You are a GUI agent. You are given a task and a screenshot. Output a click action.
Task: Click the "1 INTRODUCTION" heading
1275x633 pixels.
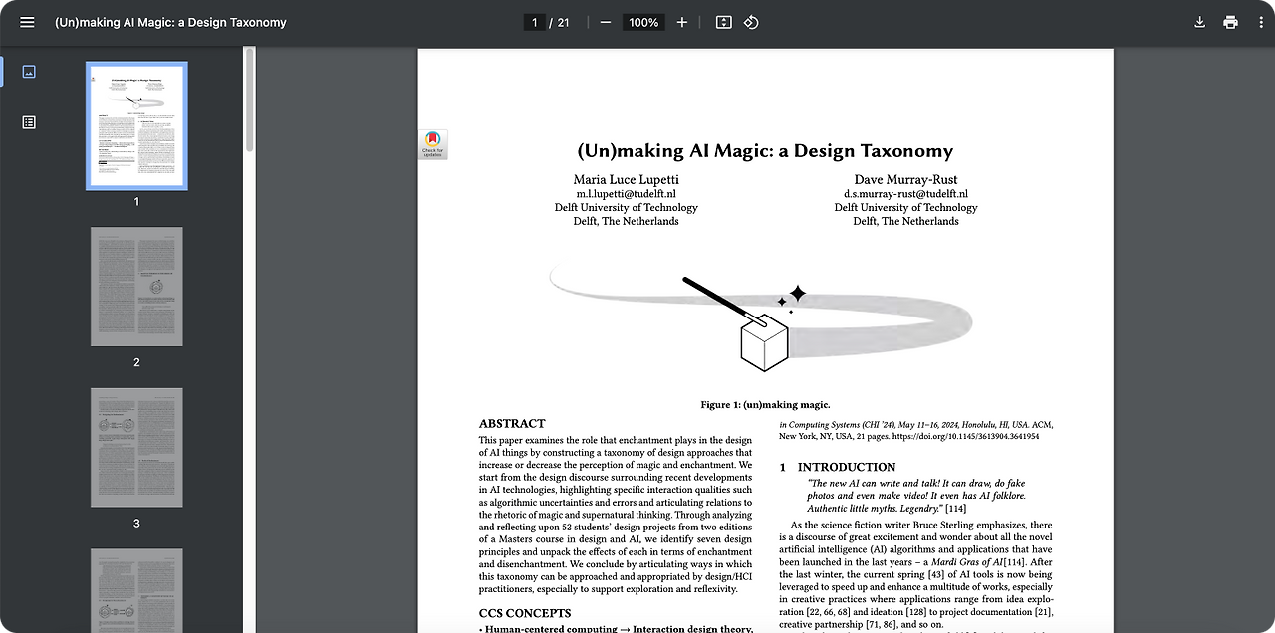coord(838,467)
